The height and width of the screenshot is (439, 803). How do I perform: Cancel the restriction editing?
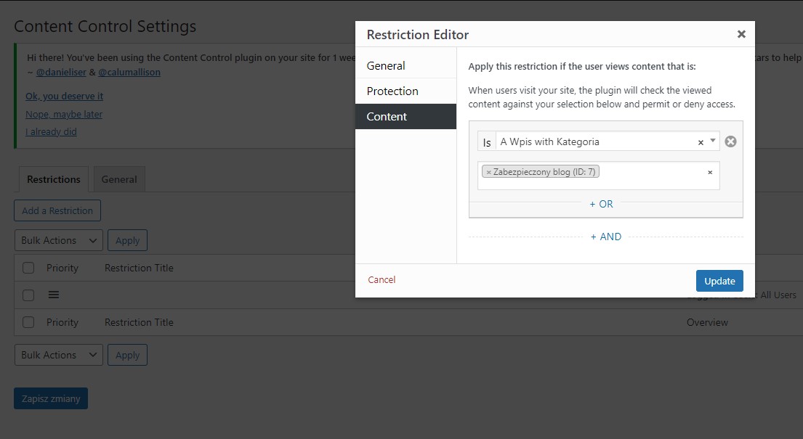[x=382, y=279]
